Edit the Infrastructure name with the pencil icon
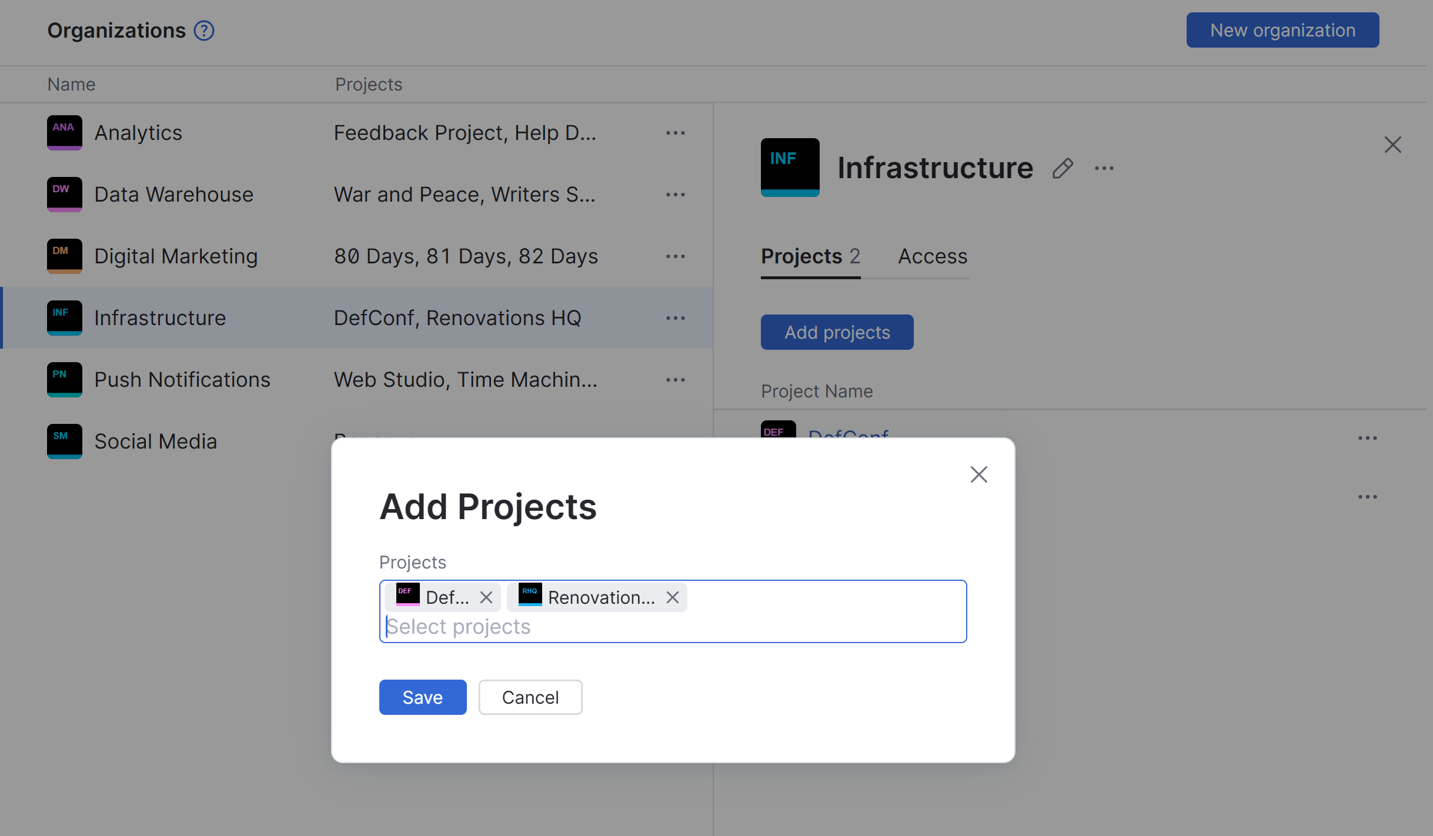 [1063, 169]
